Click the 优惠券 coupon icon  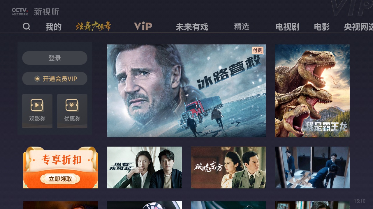point(72,105)
